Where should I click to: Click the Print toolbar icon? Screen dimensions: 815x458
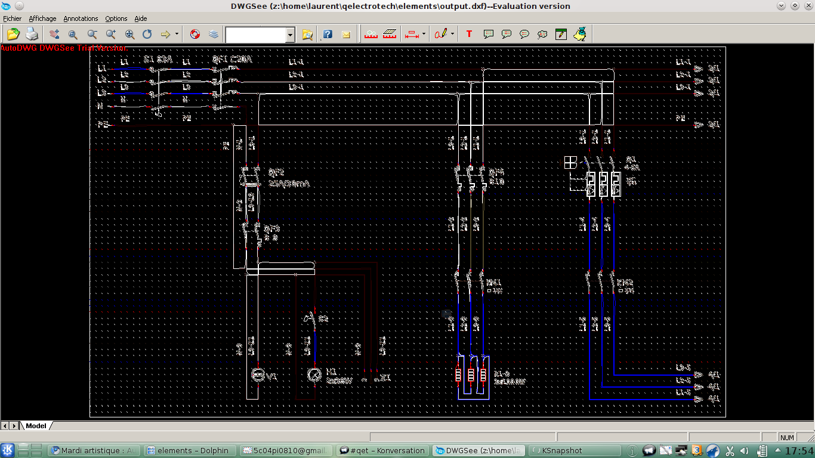[x=31, y=34]
